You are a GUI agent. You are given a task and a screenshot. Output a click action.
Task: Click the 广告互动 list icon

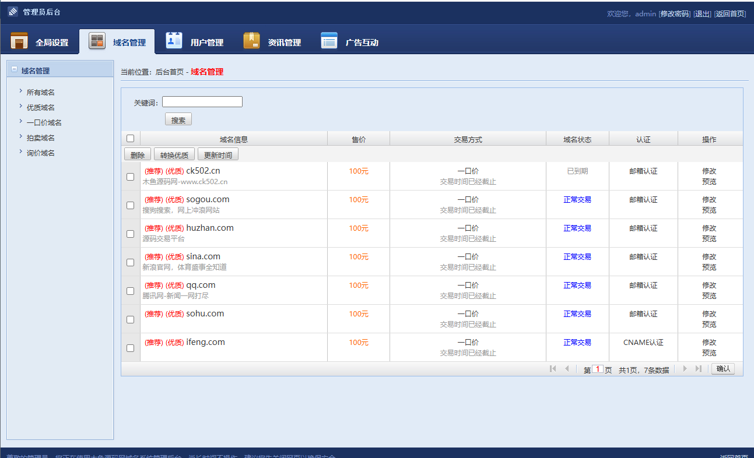pyautogui.click(x=329, y=41)
